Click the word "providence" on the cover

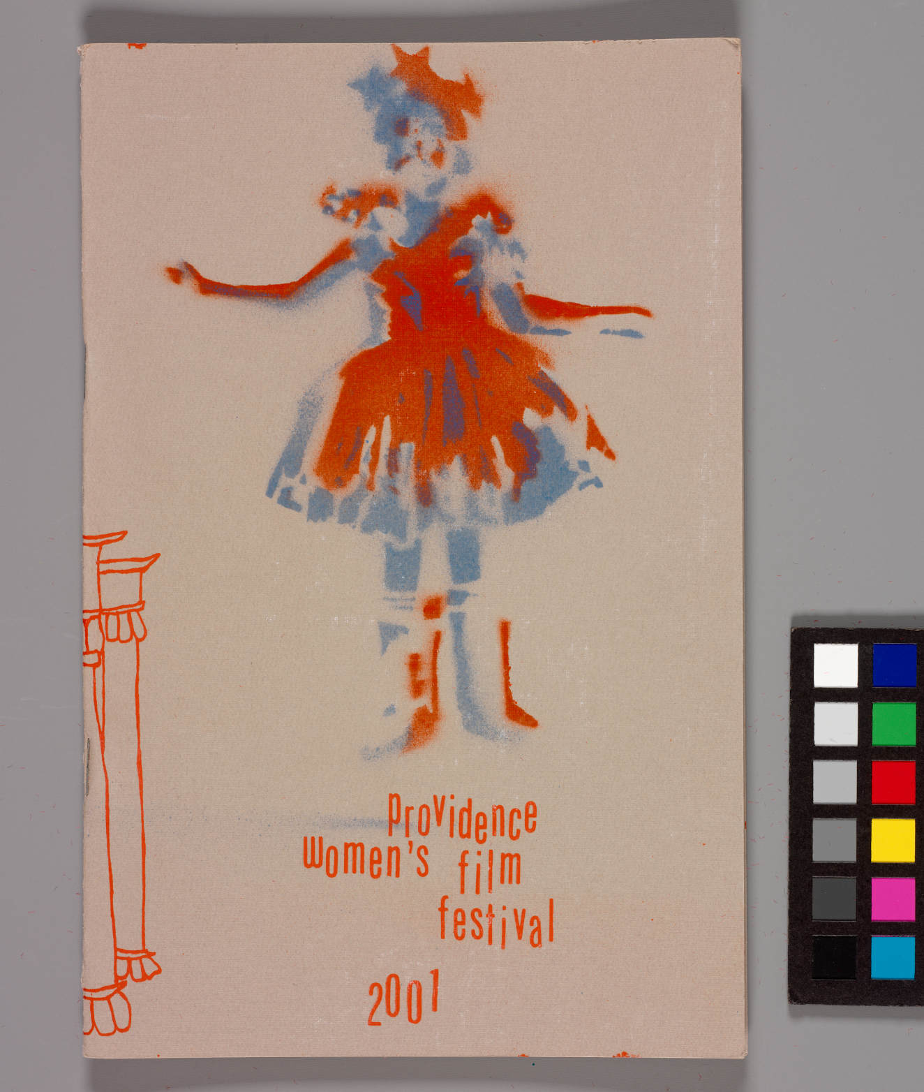(x=463, y=816)
